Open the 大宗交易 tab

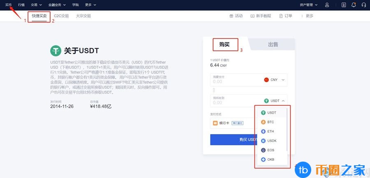pyautogui.click(x=83, y=16)
